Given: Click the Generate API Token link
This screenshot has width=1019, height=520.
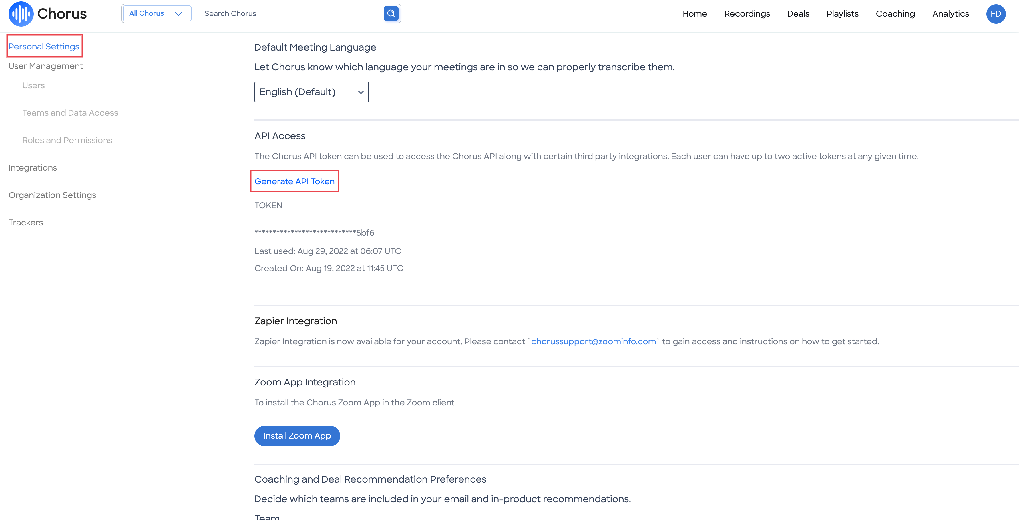Looking at the screenshot, I should pyautogui.click(x=294, y=181).
